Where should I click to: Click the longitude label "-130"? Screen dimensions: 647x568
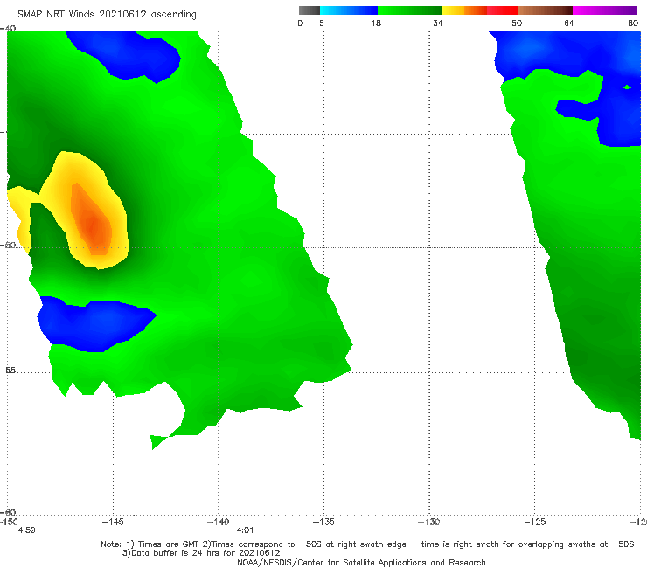[429, 522]
